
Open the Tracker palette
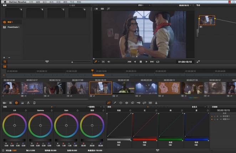point(127,103)
